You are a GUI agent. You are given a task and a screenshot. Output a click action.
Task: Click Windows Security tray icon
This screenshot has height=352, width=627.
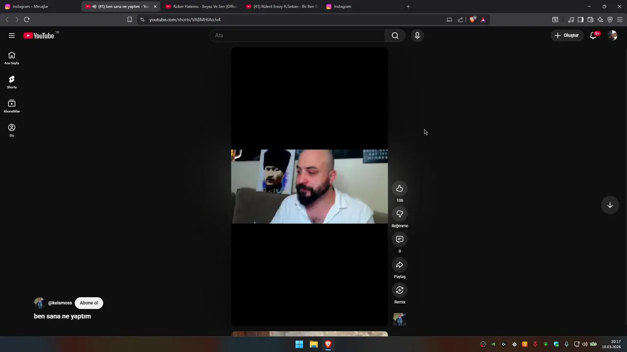[556, 344]
